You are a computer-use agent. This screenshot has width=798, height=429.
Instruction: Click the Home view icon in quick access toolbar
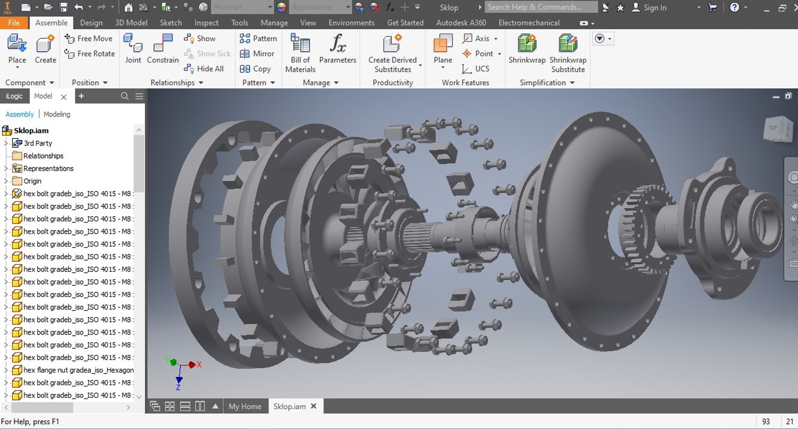pos(128,7)
